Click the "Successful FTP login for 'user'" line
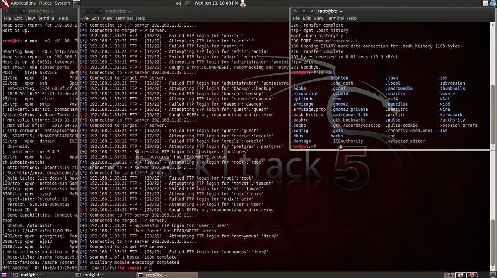 pyautogui.click(x=154, y=225)
